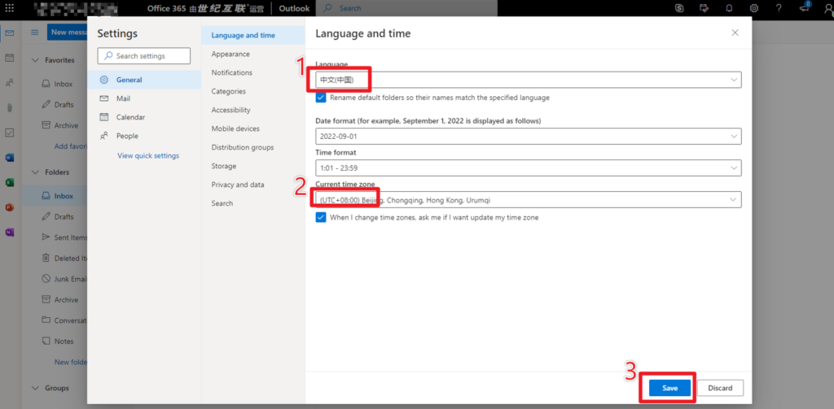Toggle update my time zone checkbox
834x409 pixels.
(321, 217)
